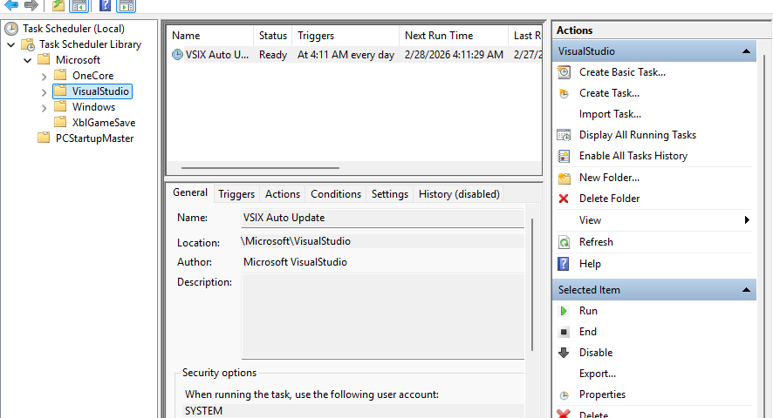Click the task list horizontal scrollbar
773x418 pixels.
[260, 168]
